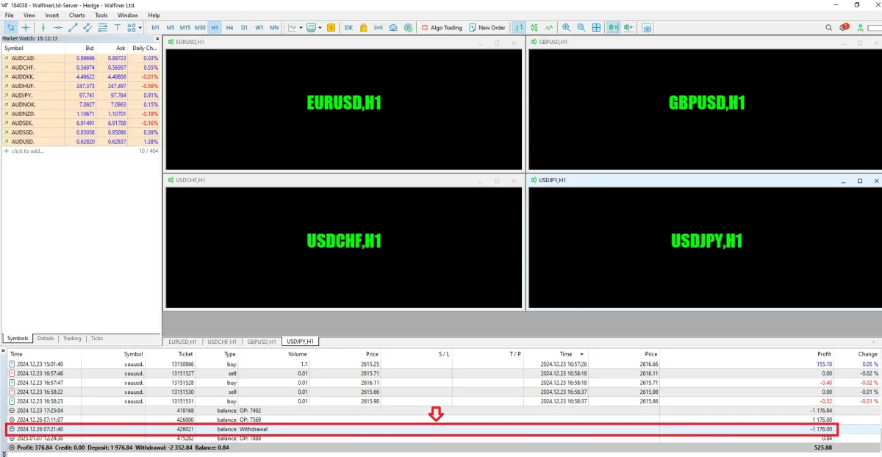Click 'click to add...' symbol field
This screenshot has height=457, width=882.
(28, 151)
